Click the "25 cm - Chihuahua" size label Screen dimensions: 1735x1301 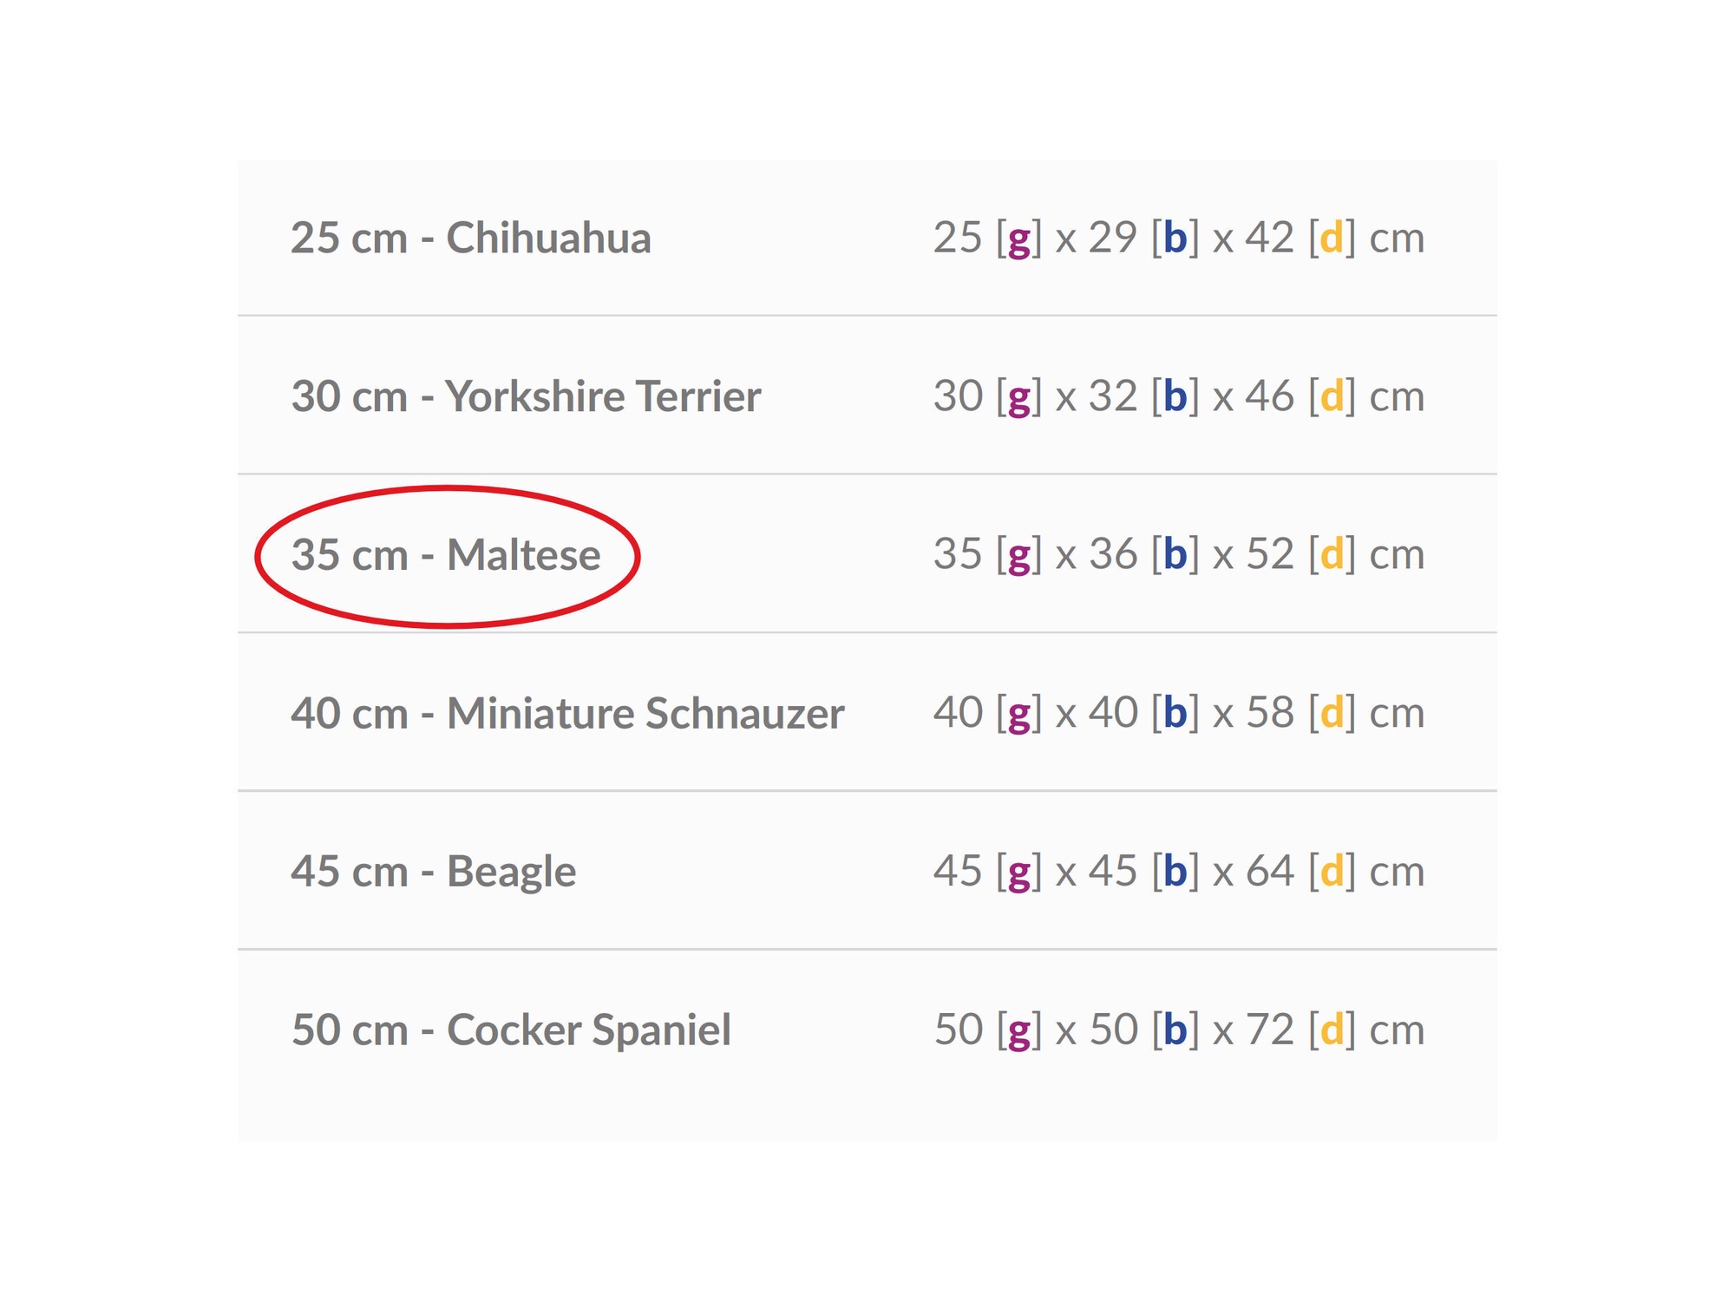click(x=470, y=238)
